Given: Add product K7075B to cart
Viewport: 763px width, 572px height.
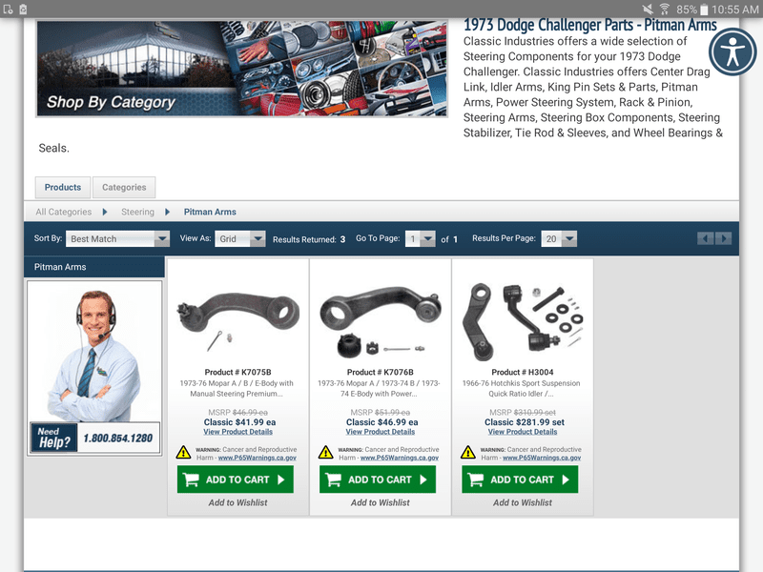Looking at the screenshot, I should click(235, 480).
